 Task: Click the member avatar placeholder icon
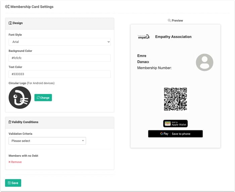(x=204, y=62)
